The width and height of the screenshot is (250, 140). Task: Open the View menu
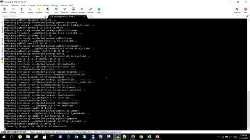click(x=23, y=5)
